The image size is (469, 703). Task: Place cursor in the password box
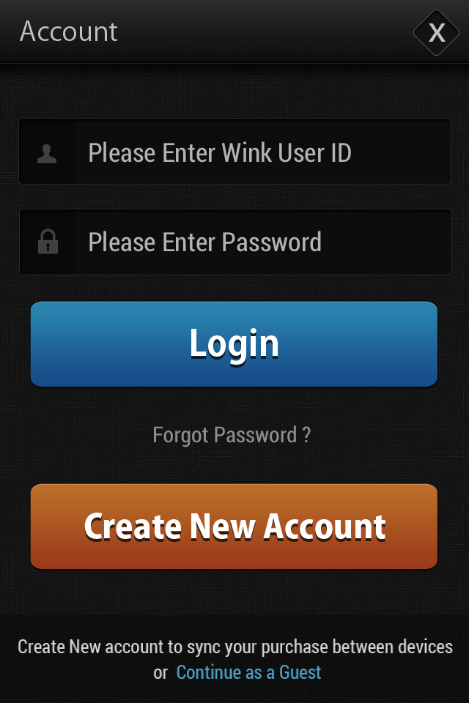coord(234,242)
